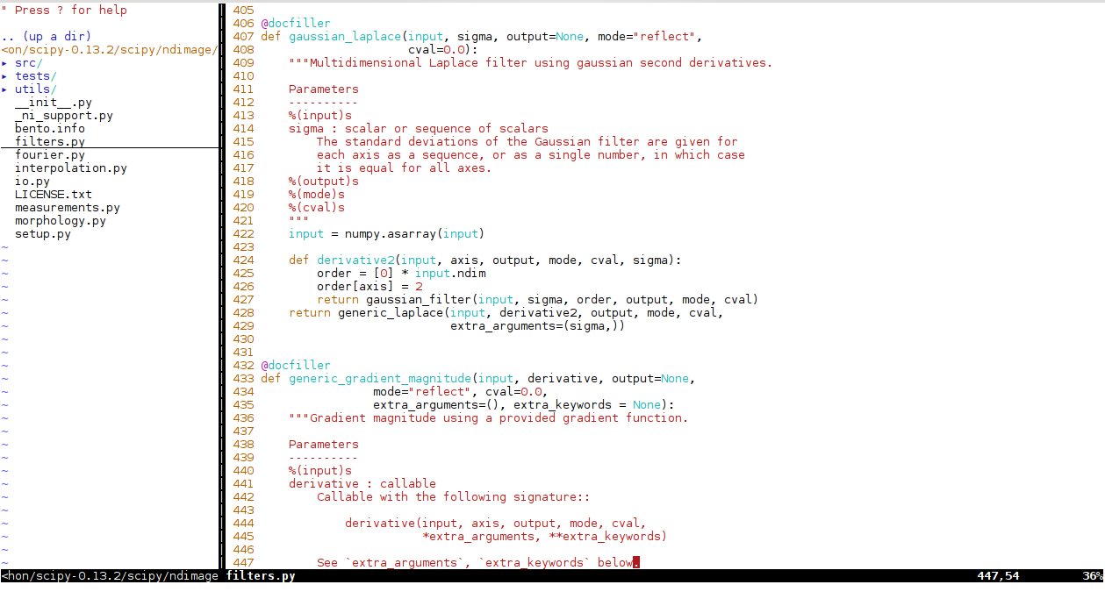
Task: Expand the tests/ directory node
Action: pos(4,76)
